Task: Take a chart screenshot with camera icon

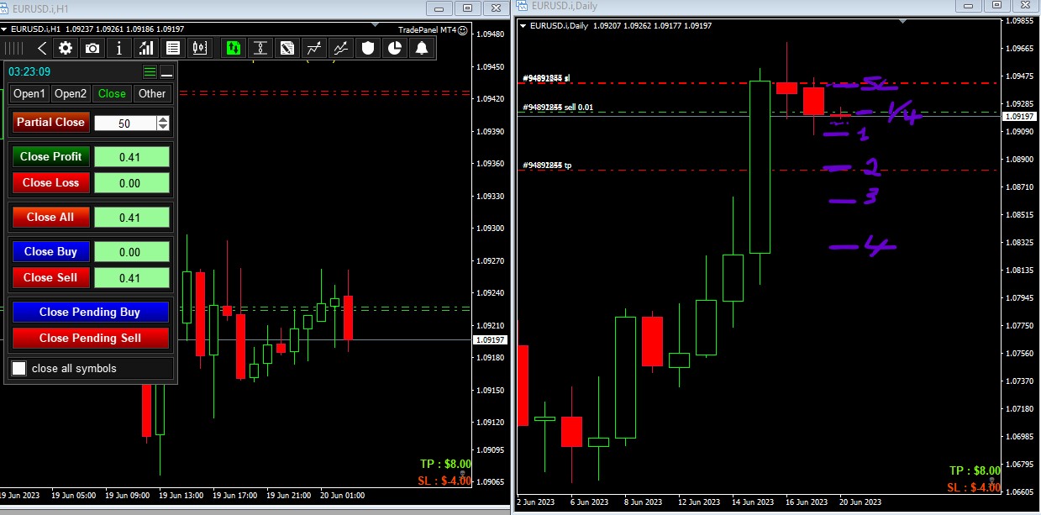Action: pos(92,48)
